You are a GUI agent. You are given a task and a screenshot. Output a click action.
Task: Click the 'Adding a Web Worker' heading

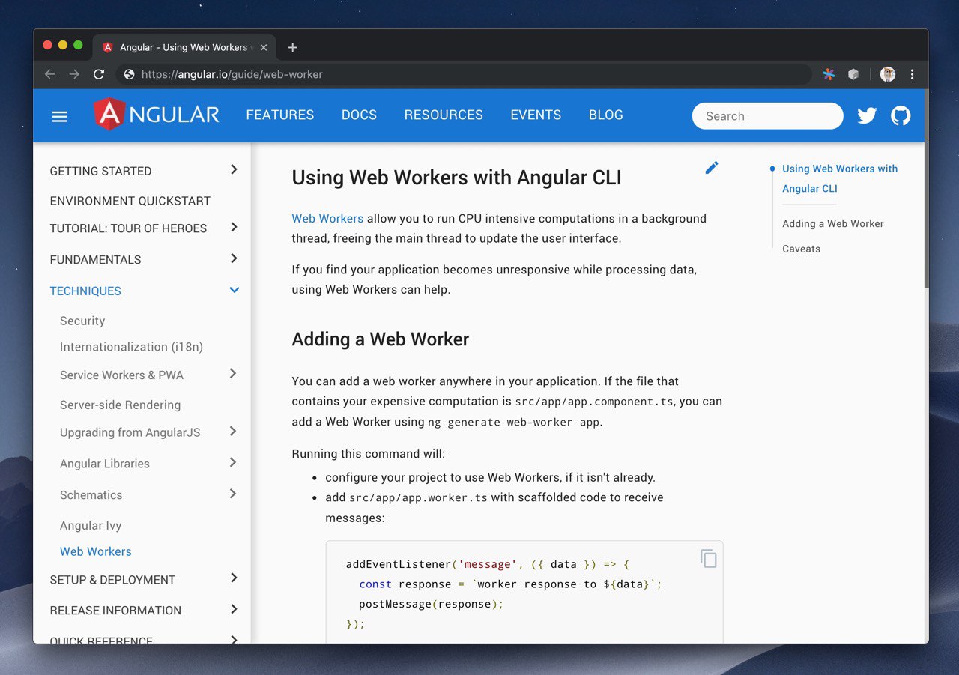tap(381, 339)
